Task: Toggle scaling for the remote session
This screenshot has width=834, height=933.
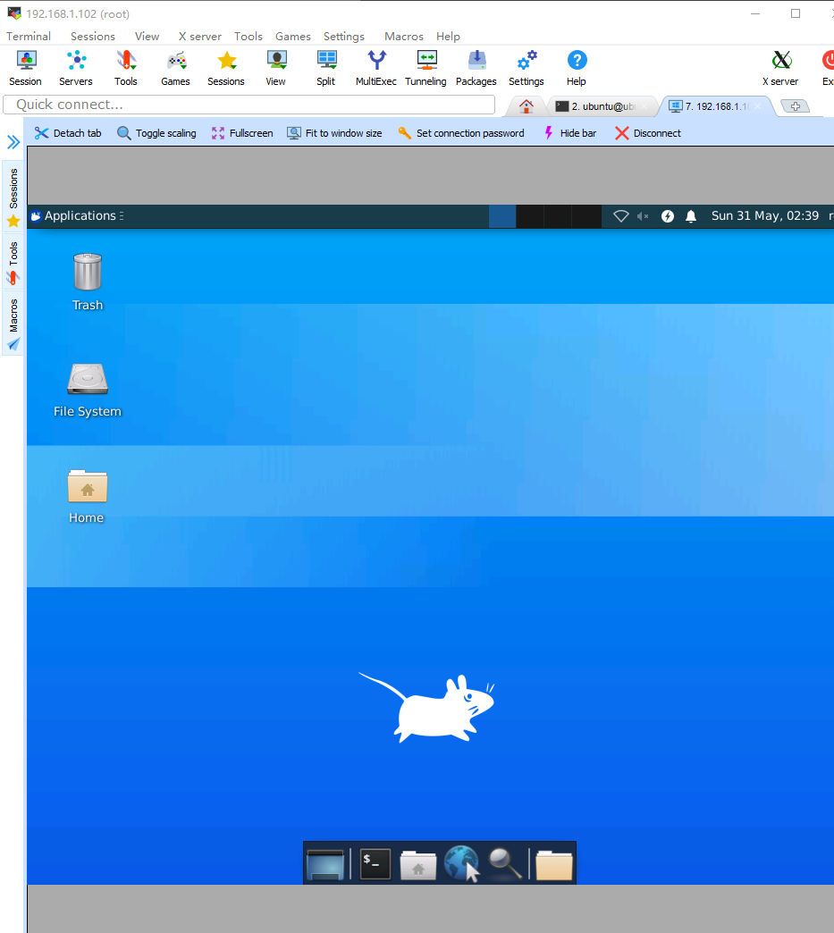Action: [x=156, y=132]
